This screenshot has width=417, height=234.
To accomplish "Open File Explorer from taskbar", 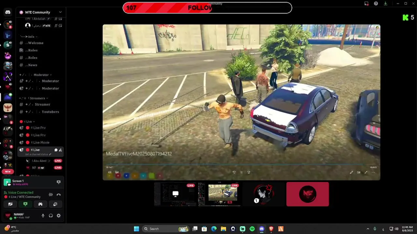I will coord(223,229).
